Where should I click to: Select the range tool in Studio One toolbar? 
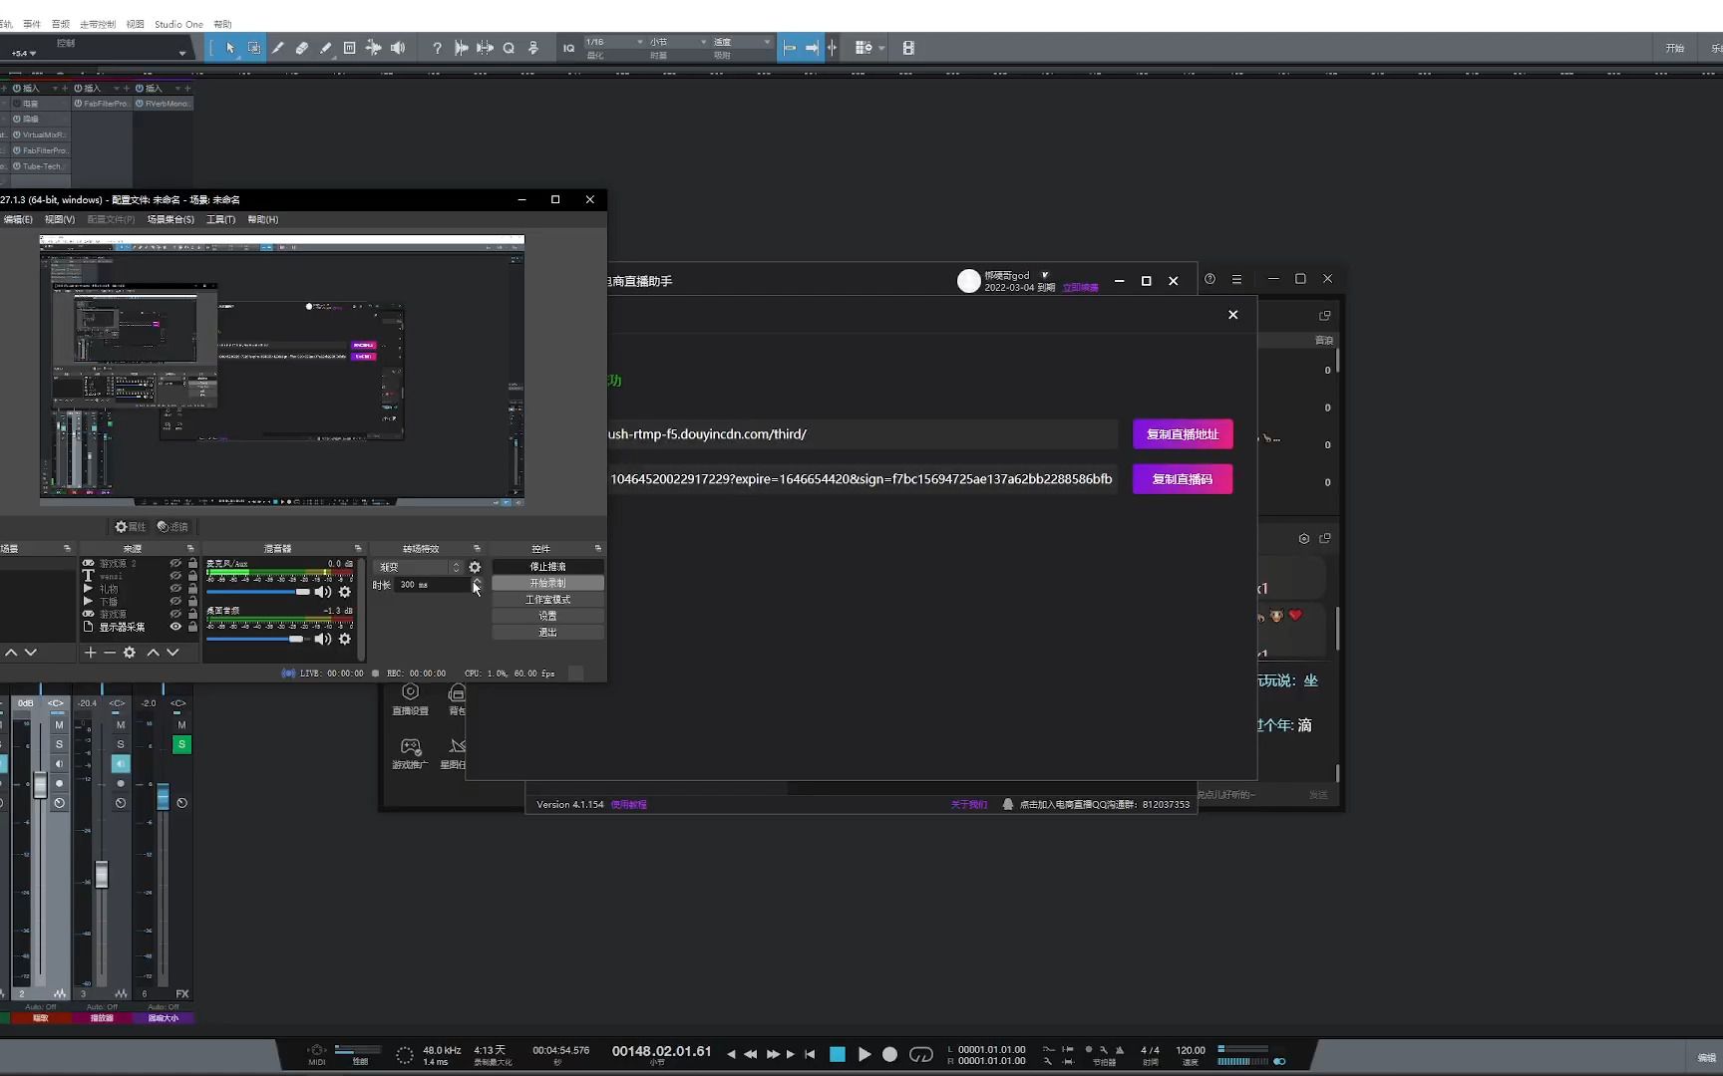(x=254, y=48)
